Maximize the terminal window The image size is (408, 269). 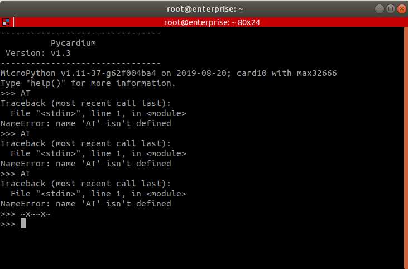pos(390,8)
